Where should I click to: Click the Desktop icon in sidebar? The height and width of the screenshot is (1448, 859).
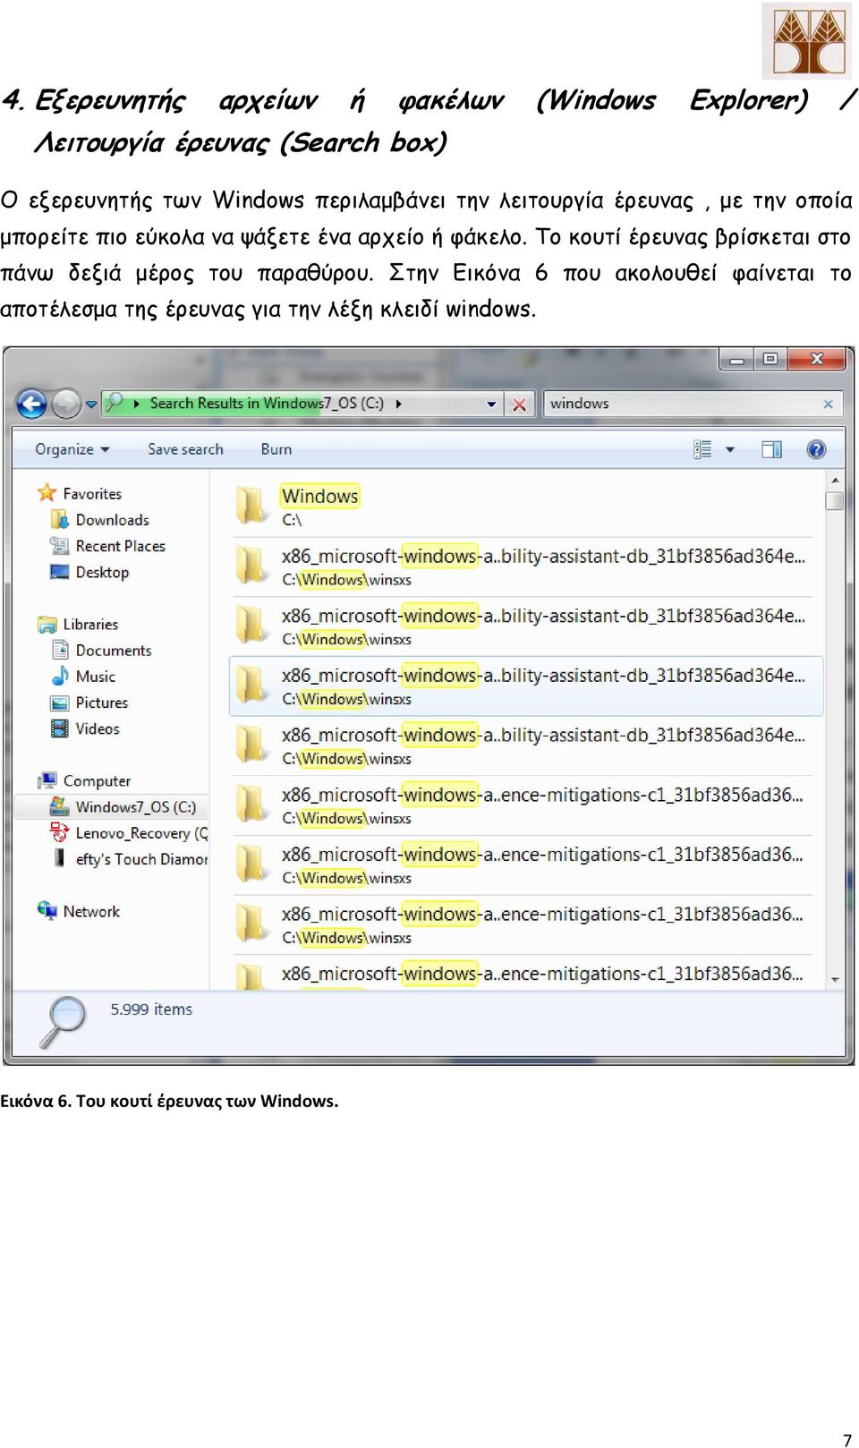click(x=60, y=571)
